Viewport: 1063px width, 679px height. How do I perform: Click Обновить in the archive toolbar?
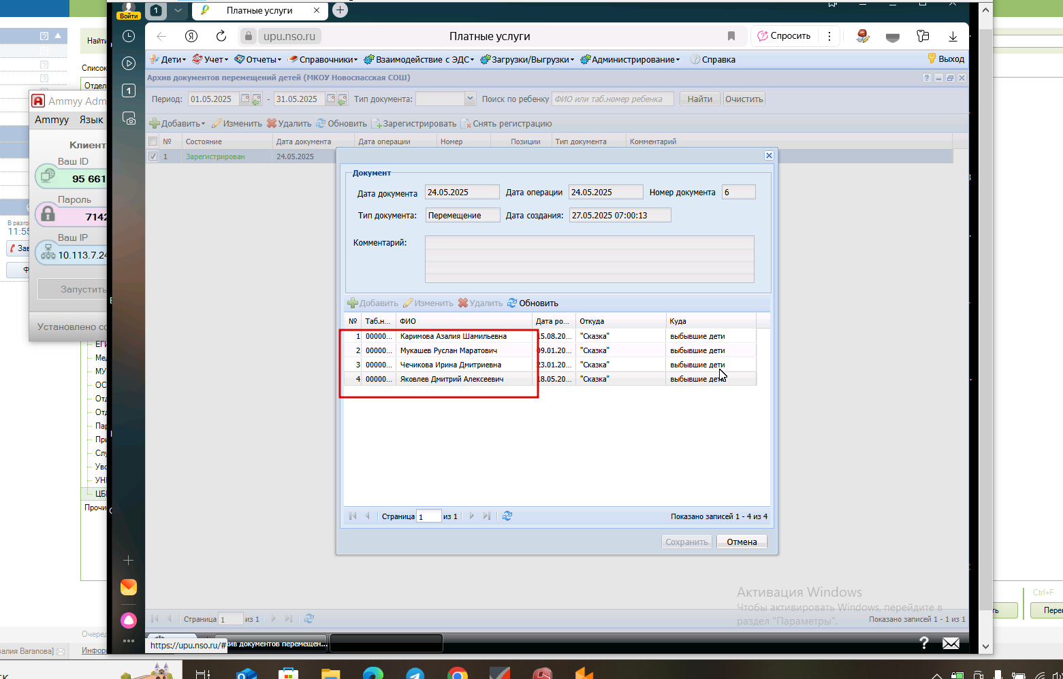click(341, 123)
